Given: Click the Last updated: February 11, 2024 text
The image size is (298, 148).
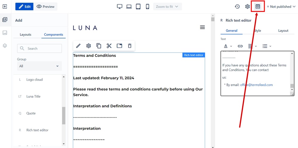Looking at the screenshot, I should pos(104,78).
